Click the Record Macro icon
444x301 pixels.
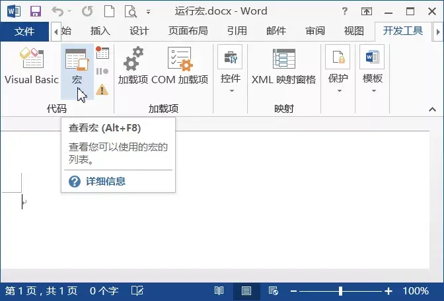(102, 53)
